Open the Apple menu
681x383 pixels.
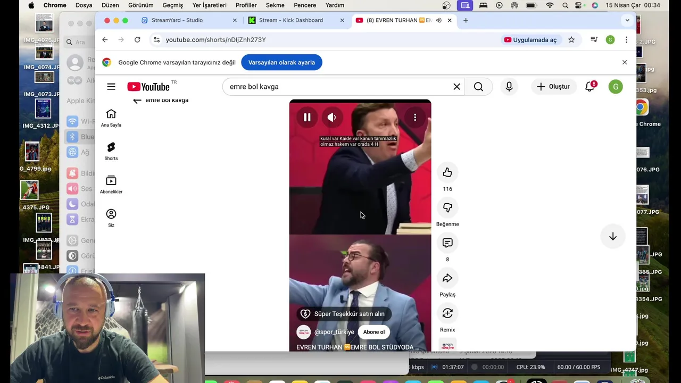point(31,5)
